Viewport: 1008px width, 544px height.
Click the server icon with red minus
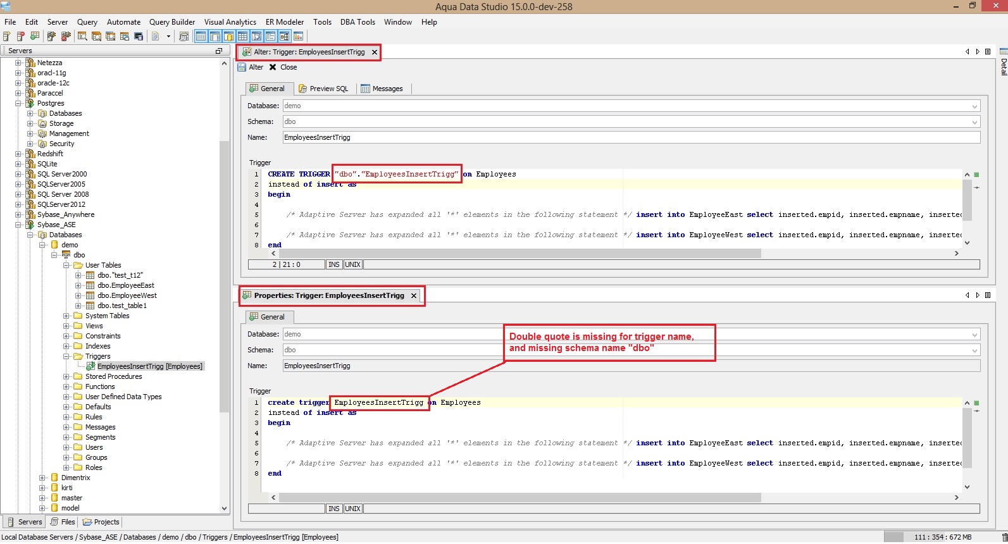point(21,36)
